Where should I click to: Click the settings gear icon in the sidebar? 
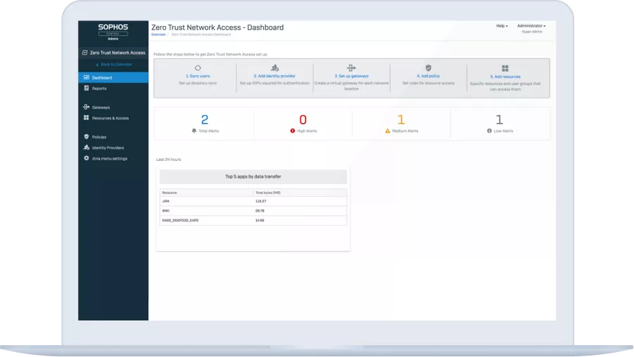tap(86, 158)
